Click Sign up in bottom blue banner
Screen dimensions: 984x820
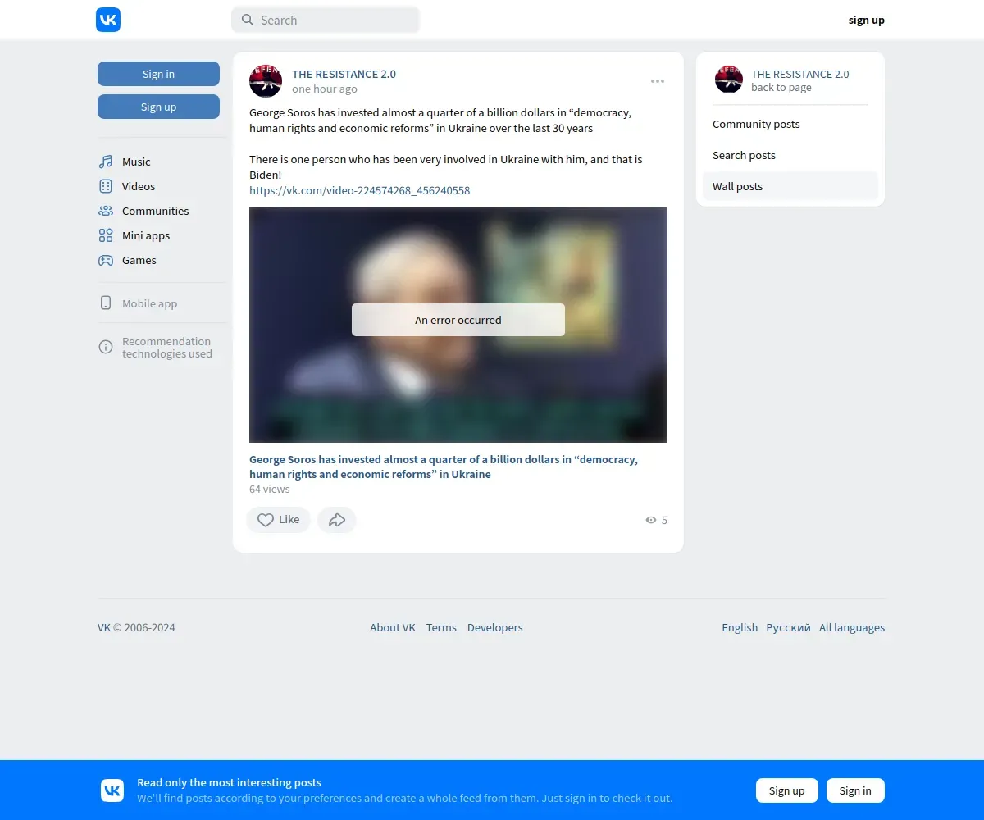pos(787,790)
